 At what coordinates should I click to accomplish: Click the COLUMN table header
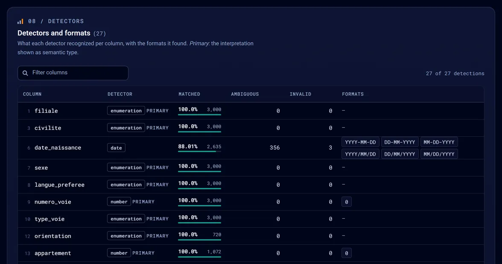coord(32,94)
